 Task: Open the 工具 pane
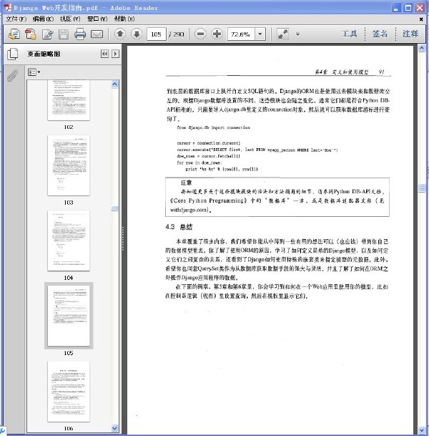click(x=350, y=34)
